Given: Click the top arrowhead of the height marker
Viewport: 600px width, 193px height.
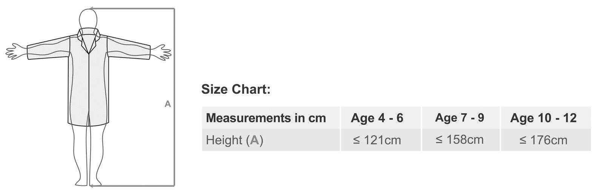Looking at the screenshot, I should pyautogui.click(x=91, y=8).
